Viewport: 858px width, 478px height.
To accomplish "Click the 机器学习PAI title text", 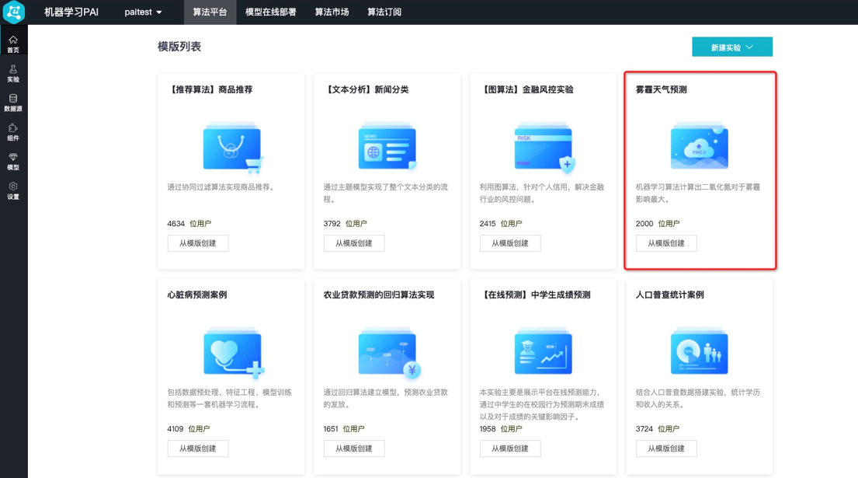I will pos(71,12).
